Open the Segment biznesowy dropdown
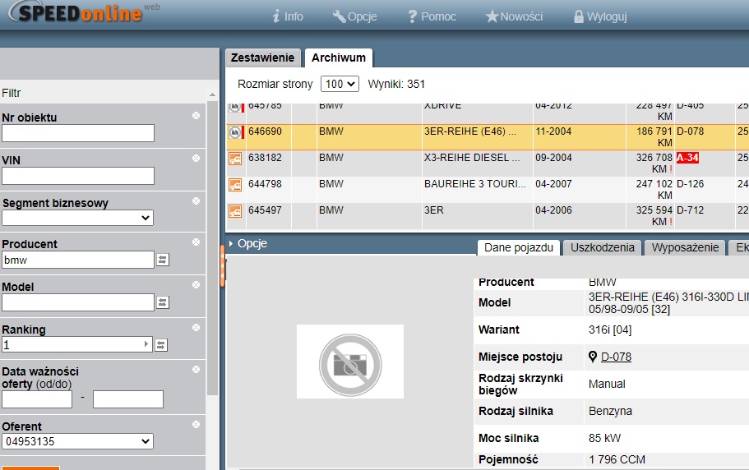The height and width of the screenshot is (470, 749). (77, 218)
